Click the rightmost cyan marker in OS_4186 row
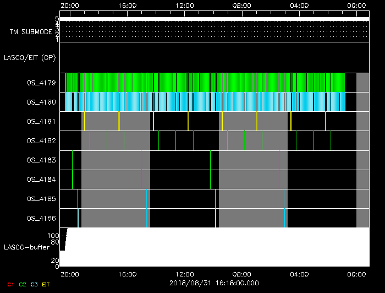Screen dimensions: 385x293 pyautogui.click(x=284, y=218)
